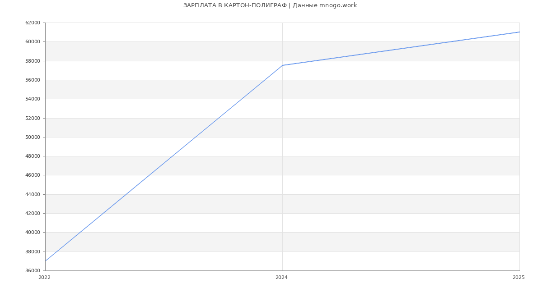Image resolution: width=542 pixels, height=293 pixels.
Task: Select the 2022 x-axis label
Action: [x=45, y=277]
